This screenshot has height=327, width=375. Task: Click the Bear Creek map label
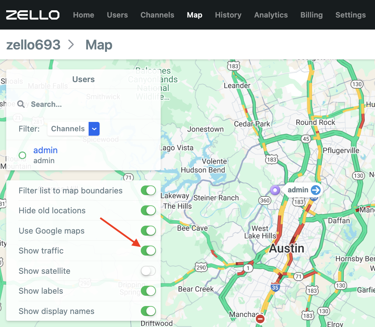pos(196,289)
